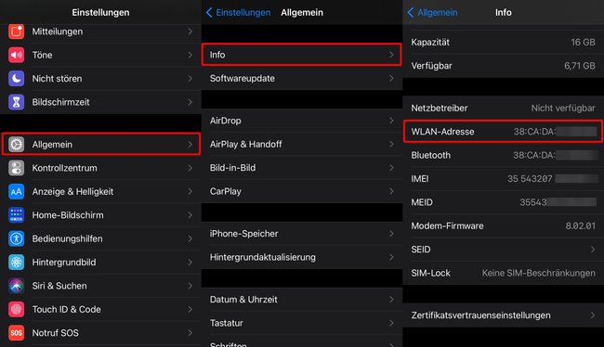This screenshot has height=347, width=604.
Task: Open Zertifikatsvertrauenseinstellungen chevron
Action: click(x=593, y=315)
